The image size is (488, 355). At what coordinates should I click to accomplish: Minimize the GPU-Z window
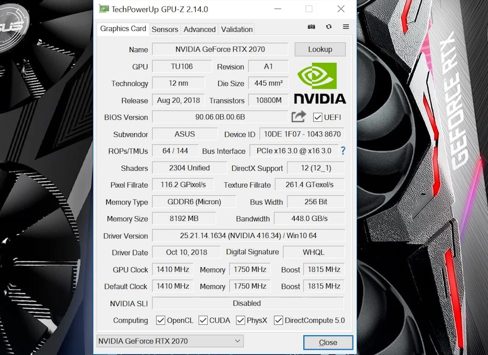[x=278, y=9]
